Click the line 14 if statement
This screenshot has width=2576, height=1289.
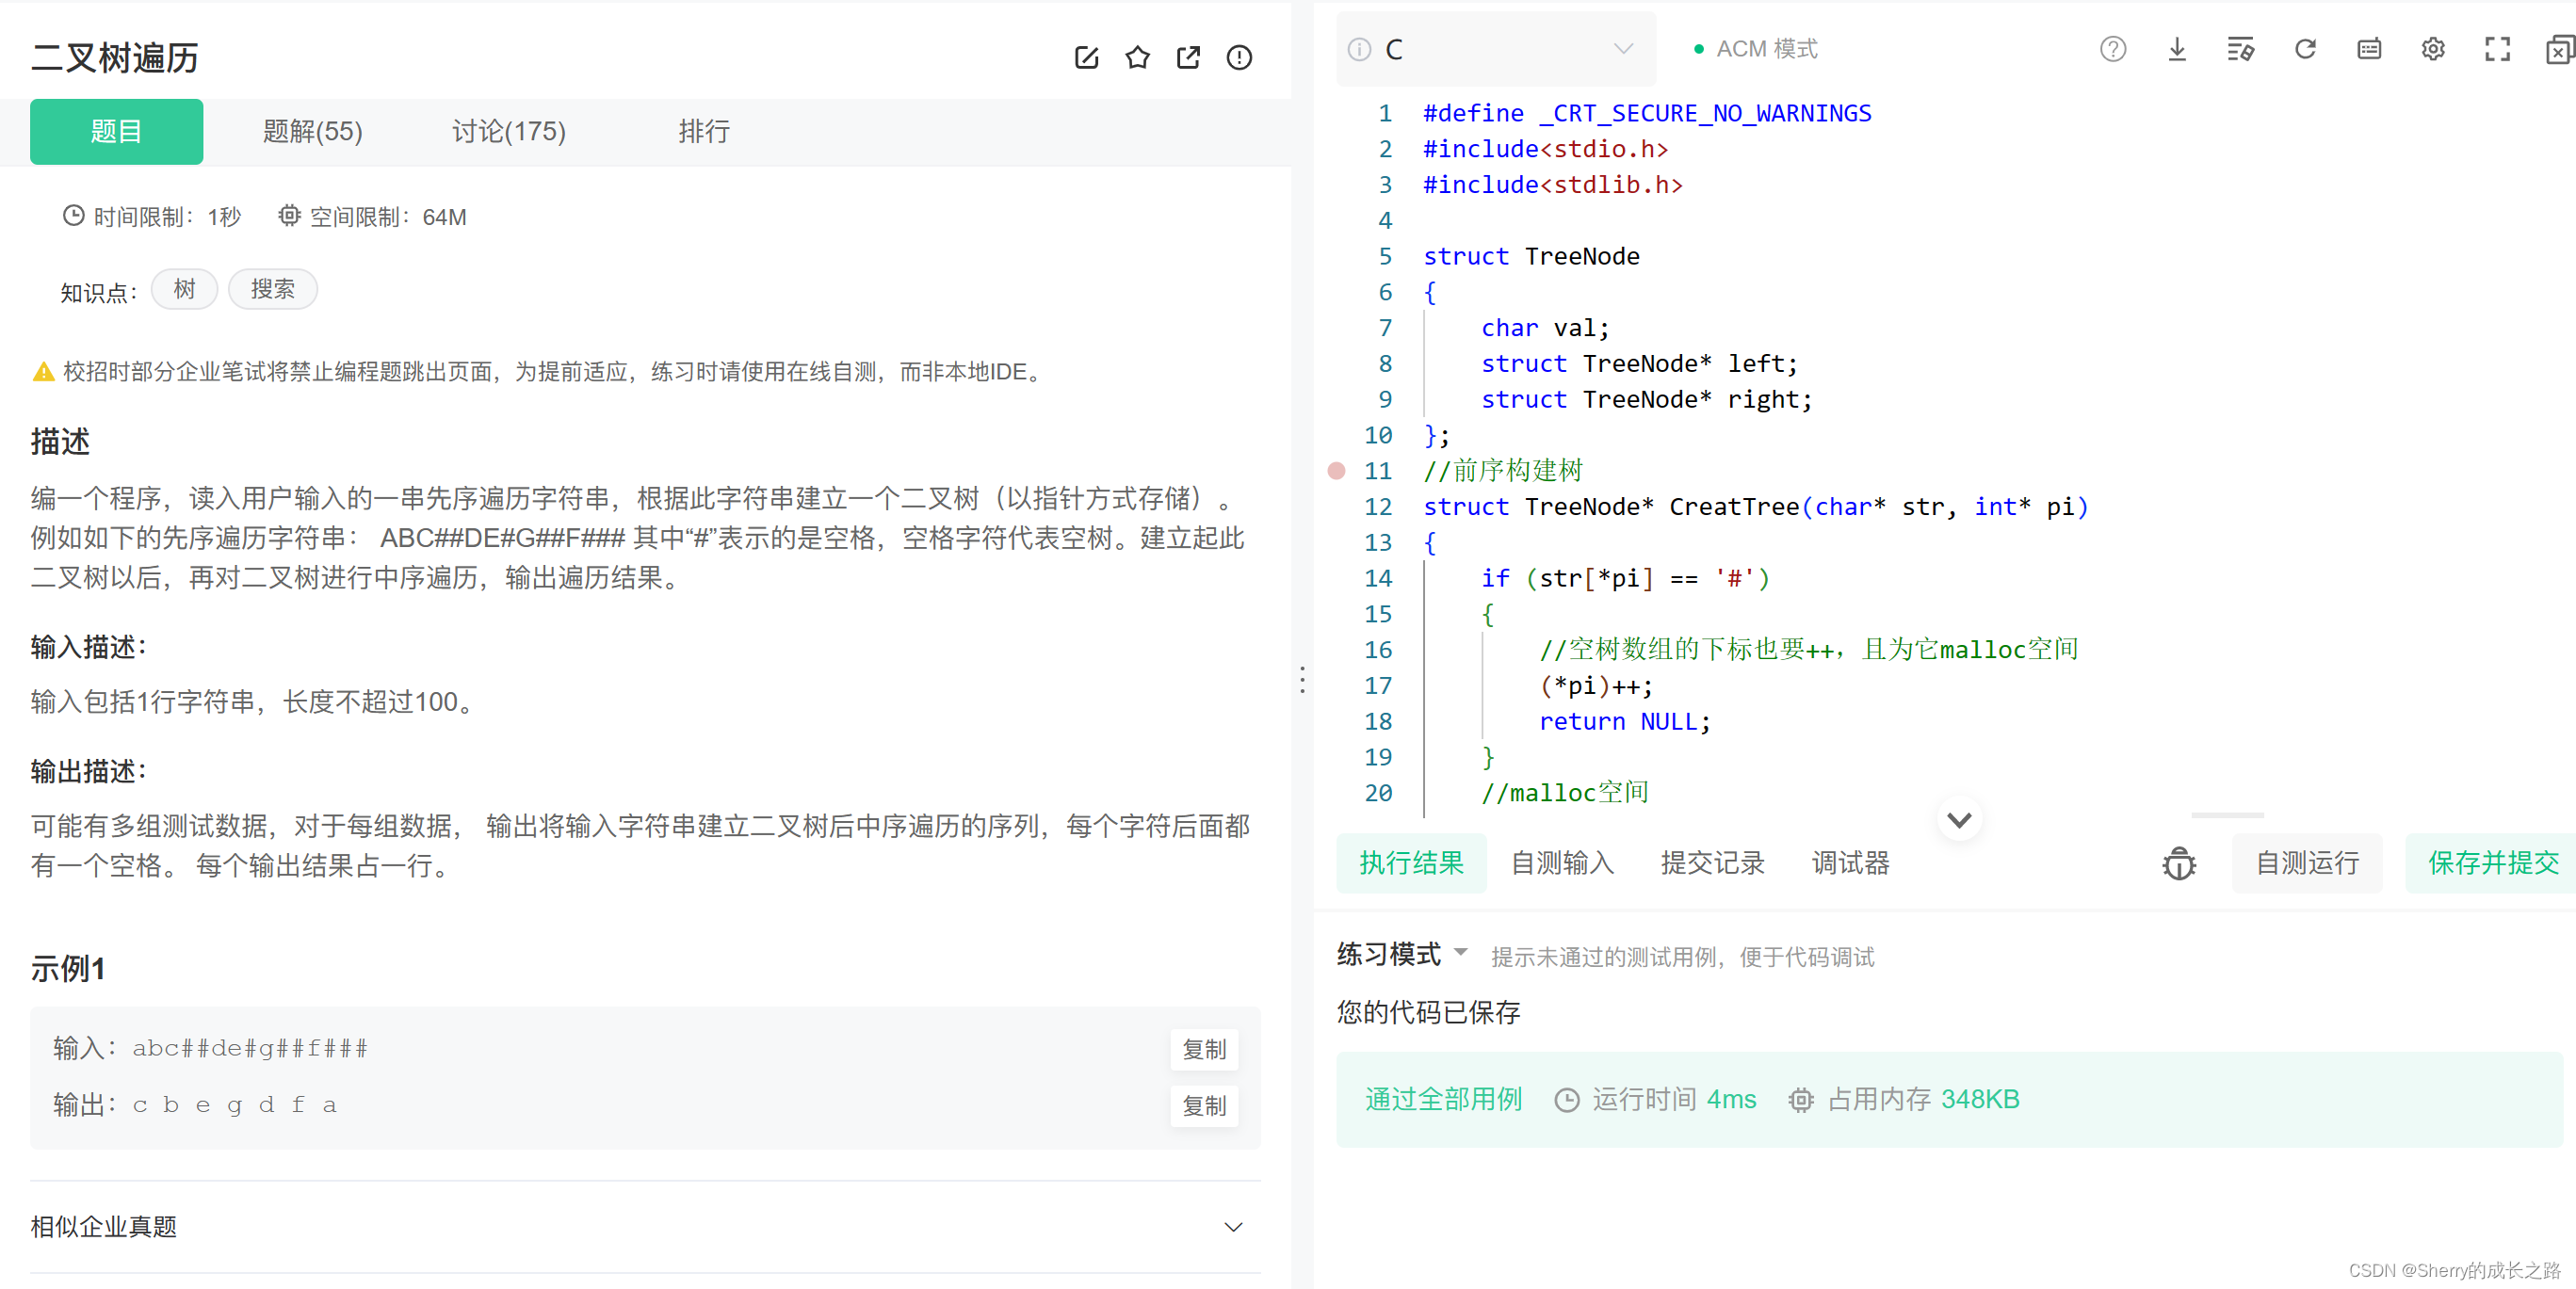(1625, 578)
